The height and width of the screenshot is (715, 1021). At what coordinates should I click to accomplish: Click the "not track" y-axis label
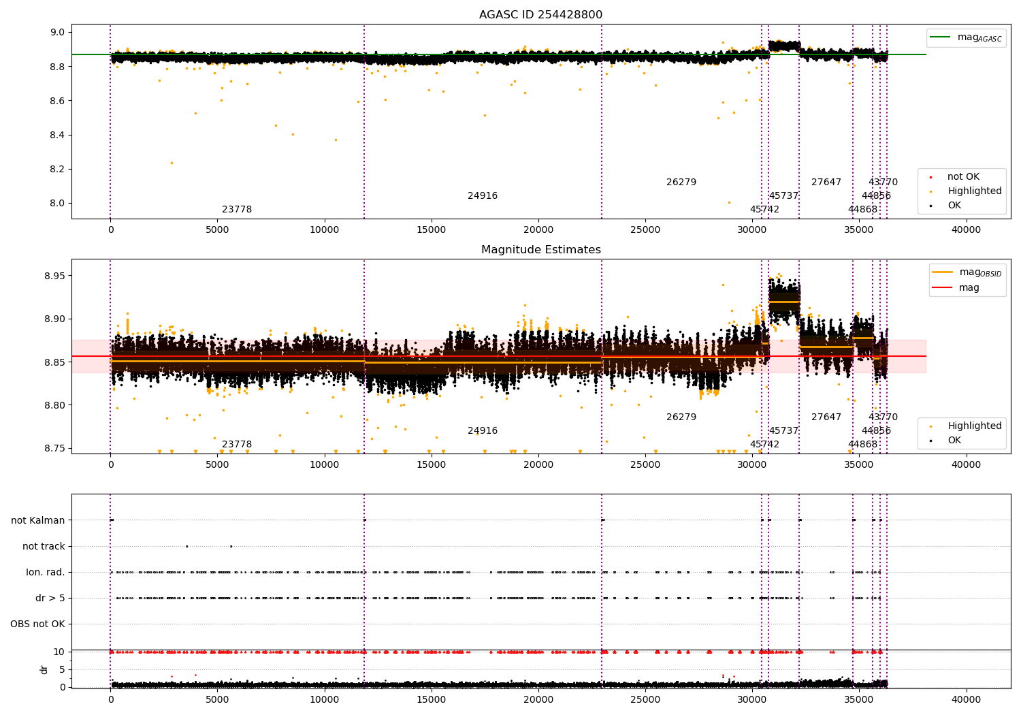pyautogui.click(x=44, y=547)
